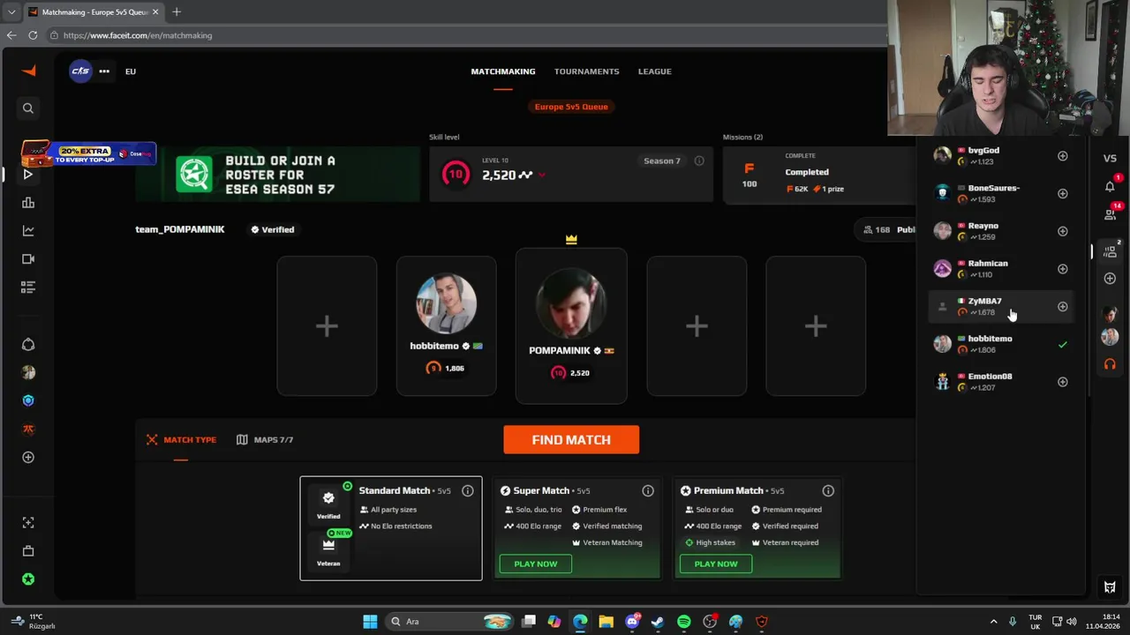Add player to leftmost empty party slot
Image resolution: width=1130 pixels, height=635 pixels.
coord(327,326)
